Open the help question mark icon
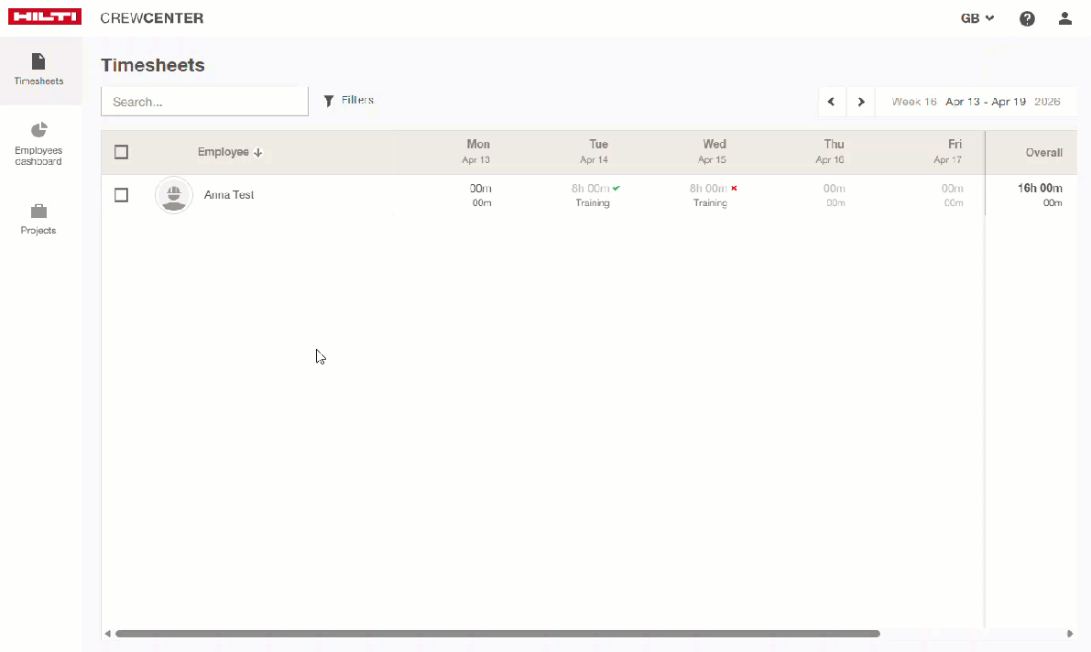Screen dimensions: 1091x652 tap(1027, 18)
